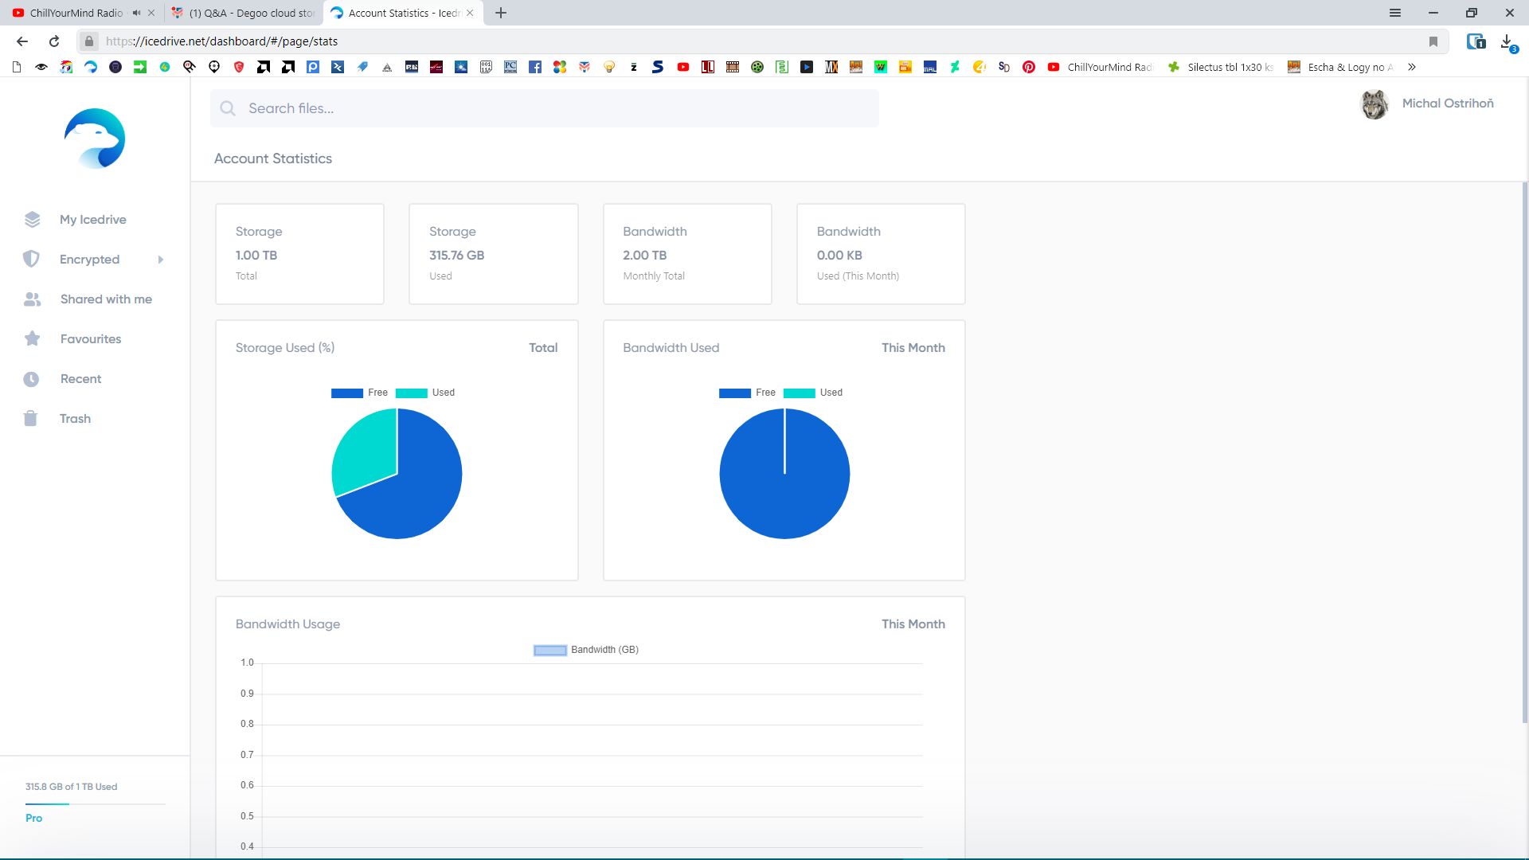Open the Trash bin icon
Screen dimensions: 1529x860
pos(30,419)
